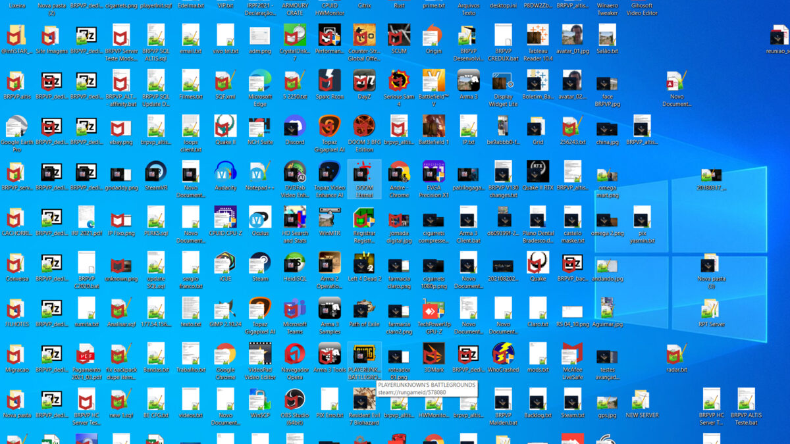This screenshot has width=790, height=444.
Task: Open CPUID CPU-Z shortcut
Action: (225, 217)
